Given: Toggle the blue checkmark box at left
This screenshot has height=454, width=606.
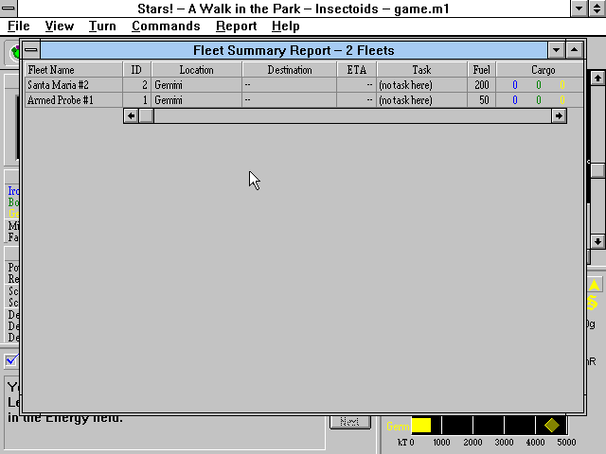Looking at the screenshot, I should [11, 360].
